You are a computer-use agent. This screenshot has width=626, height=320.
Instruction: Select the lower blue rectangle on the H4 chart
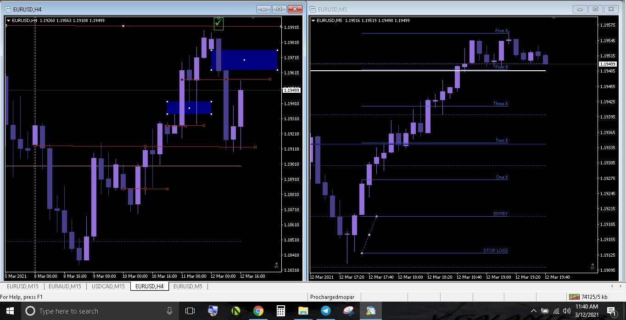tap(189, 108)
